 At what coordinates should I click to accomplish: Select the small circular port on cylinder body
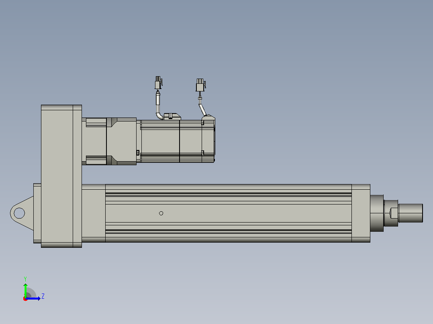(x=161, y=213)
